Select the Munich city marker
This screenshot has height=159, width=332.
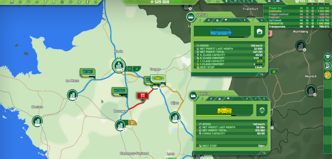[310, 90]
